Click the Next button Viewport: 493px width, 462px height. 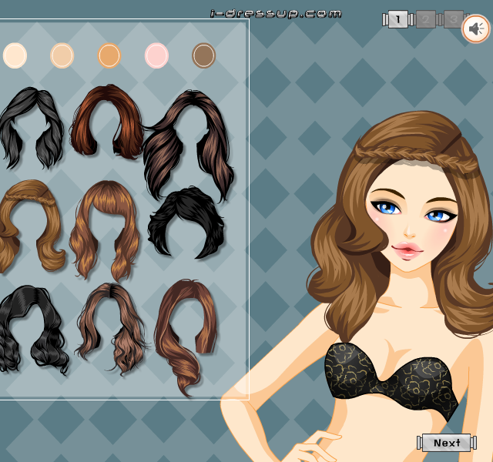coord(447,443)
